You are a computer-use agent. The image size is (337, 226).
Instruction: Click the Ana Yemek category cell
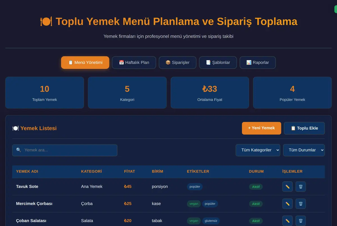(92, 187)
